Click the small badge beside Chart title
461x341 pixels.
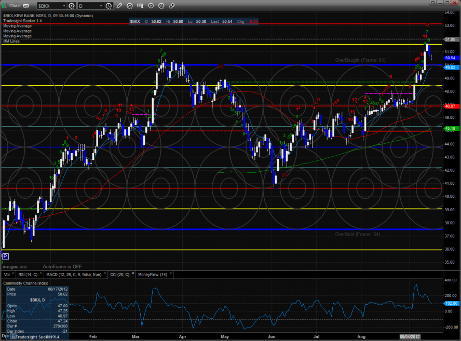(x=25, y=6)
